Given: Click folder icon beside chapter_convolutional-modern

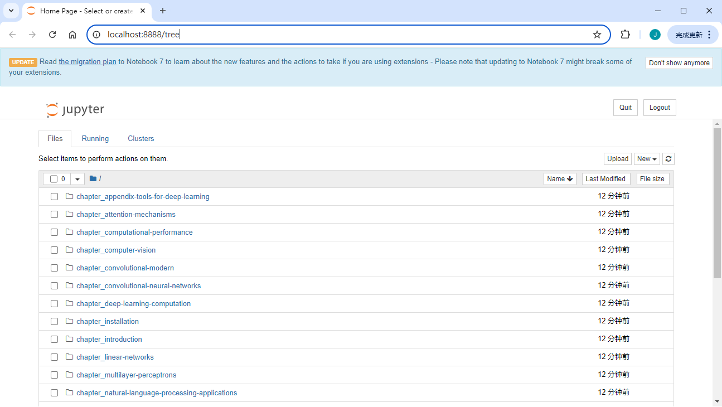Looking at the screenshot, I should pos(70,268).
